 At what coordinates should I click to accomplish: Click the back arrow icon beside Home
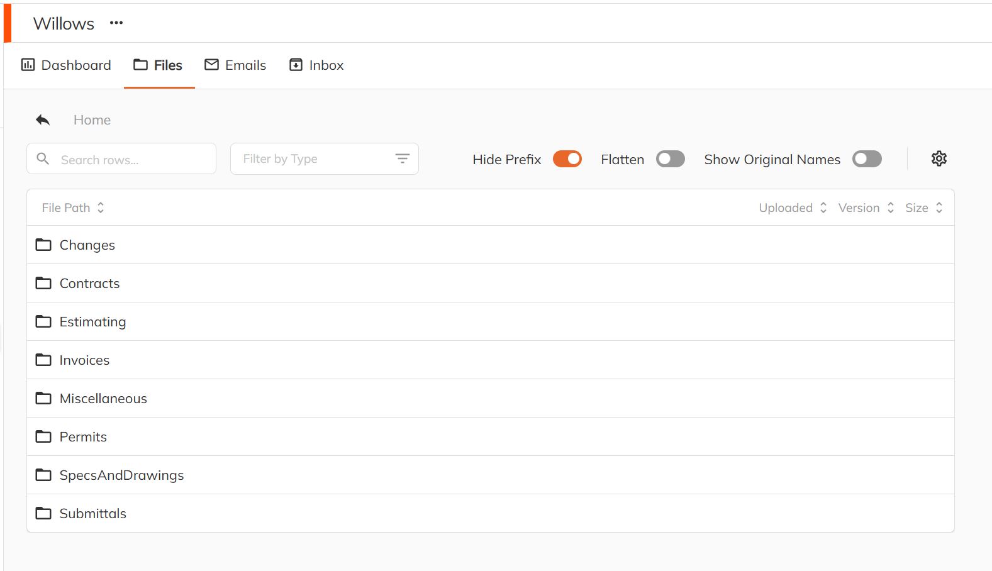(x=43, y=120)
